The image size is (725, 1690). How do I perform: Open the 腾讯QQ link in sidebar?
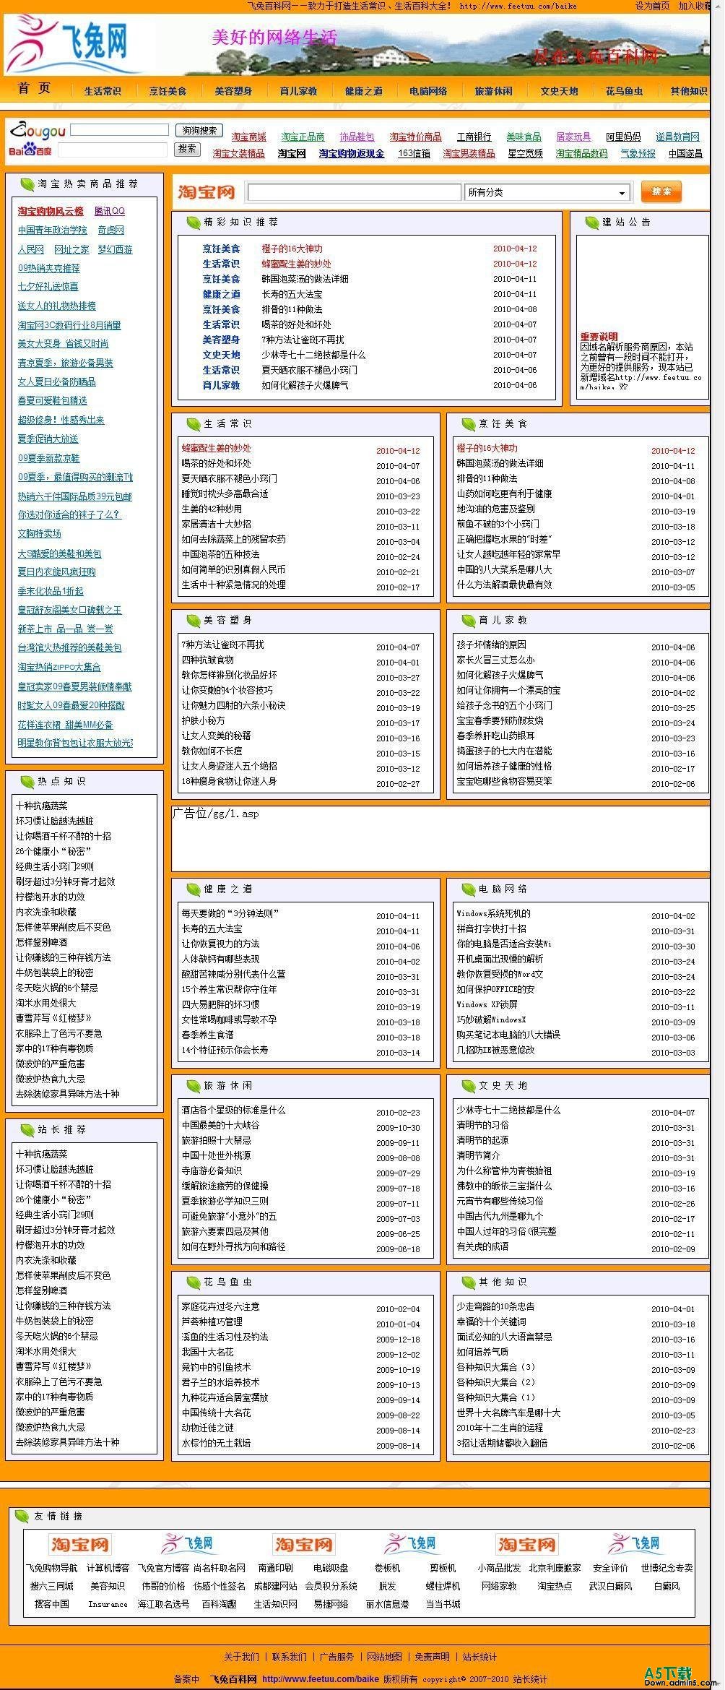click(110, 211)
